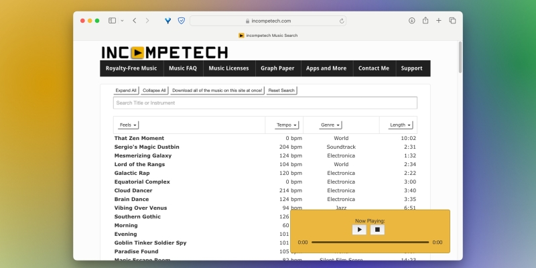This screenshot has width=536, height=268.
Task: Show the tab overview icon
Action: click(x=452, y=21)
